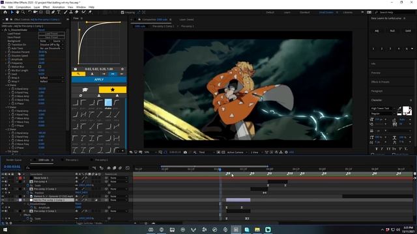Click the red label color of Black Solid 1

20,178
